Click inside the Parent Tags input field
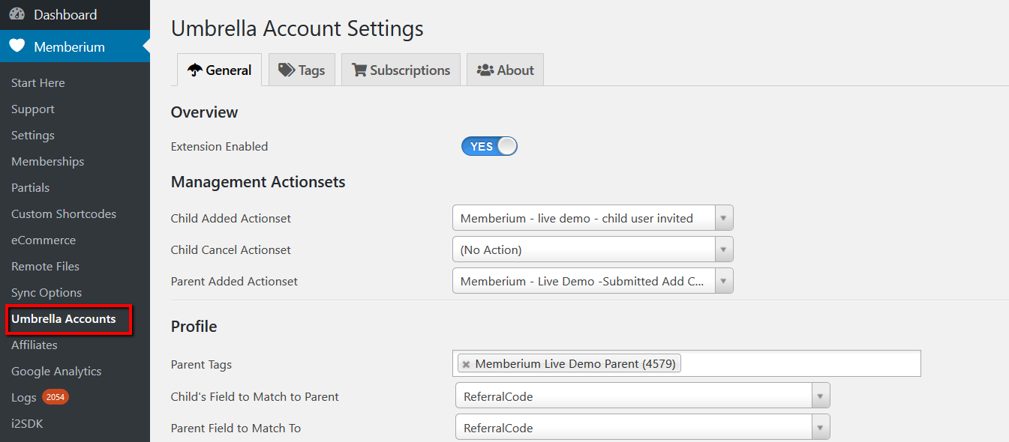1009x442 pixels. [799, 364]
